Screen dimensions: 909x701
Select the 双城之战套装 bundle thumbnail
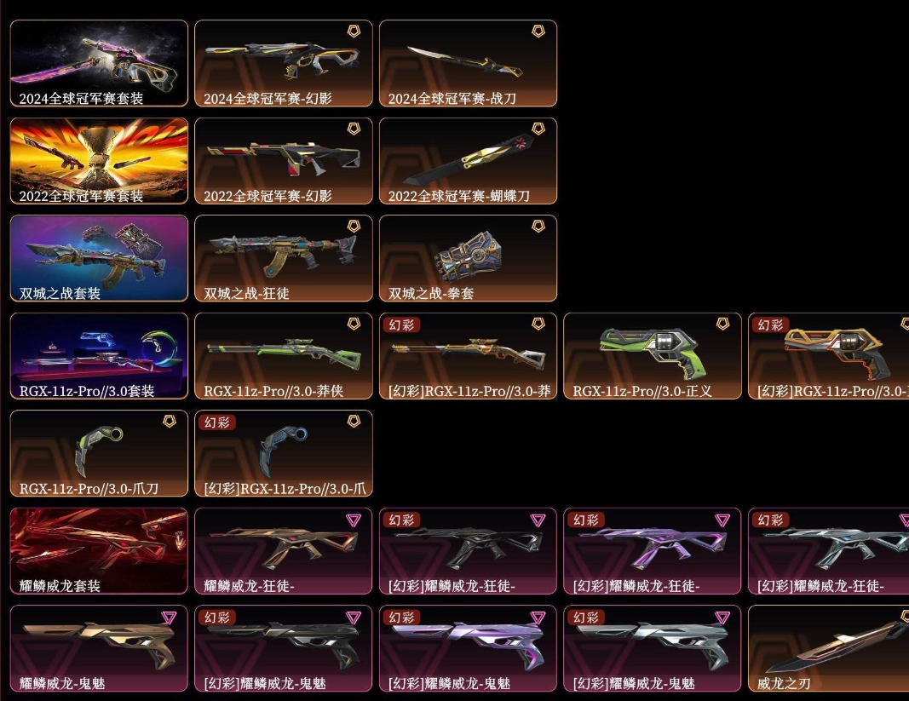(x=99, y=259)
